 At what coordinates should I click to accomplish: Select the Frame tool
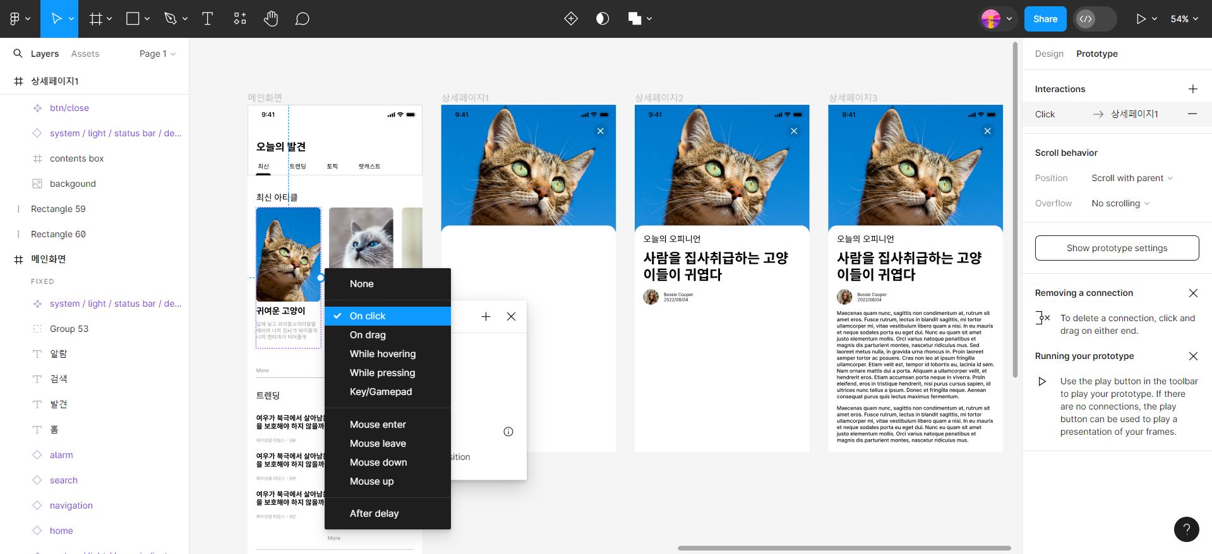click(x=95, y=19)
